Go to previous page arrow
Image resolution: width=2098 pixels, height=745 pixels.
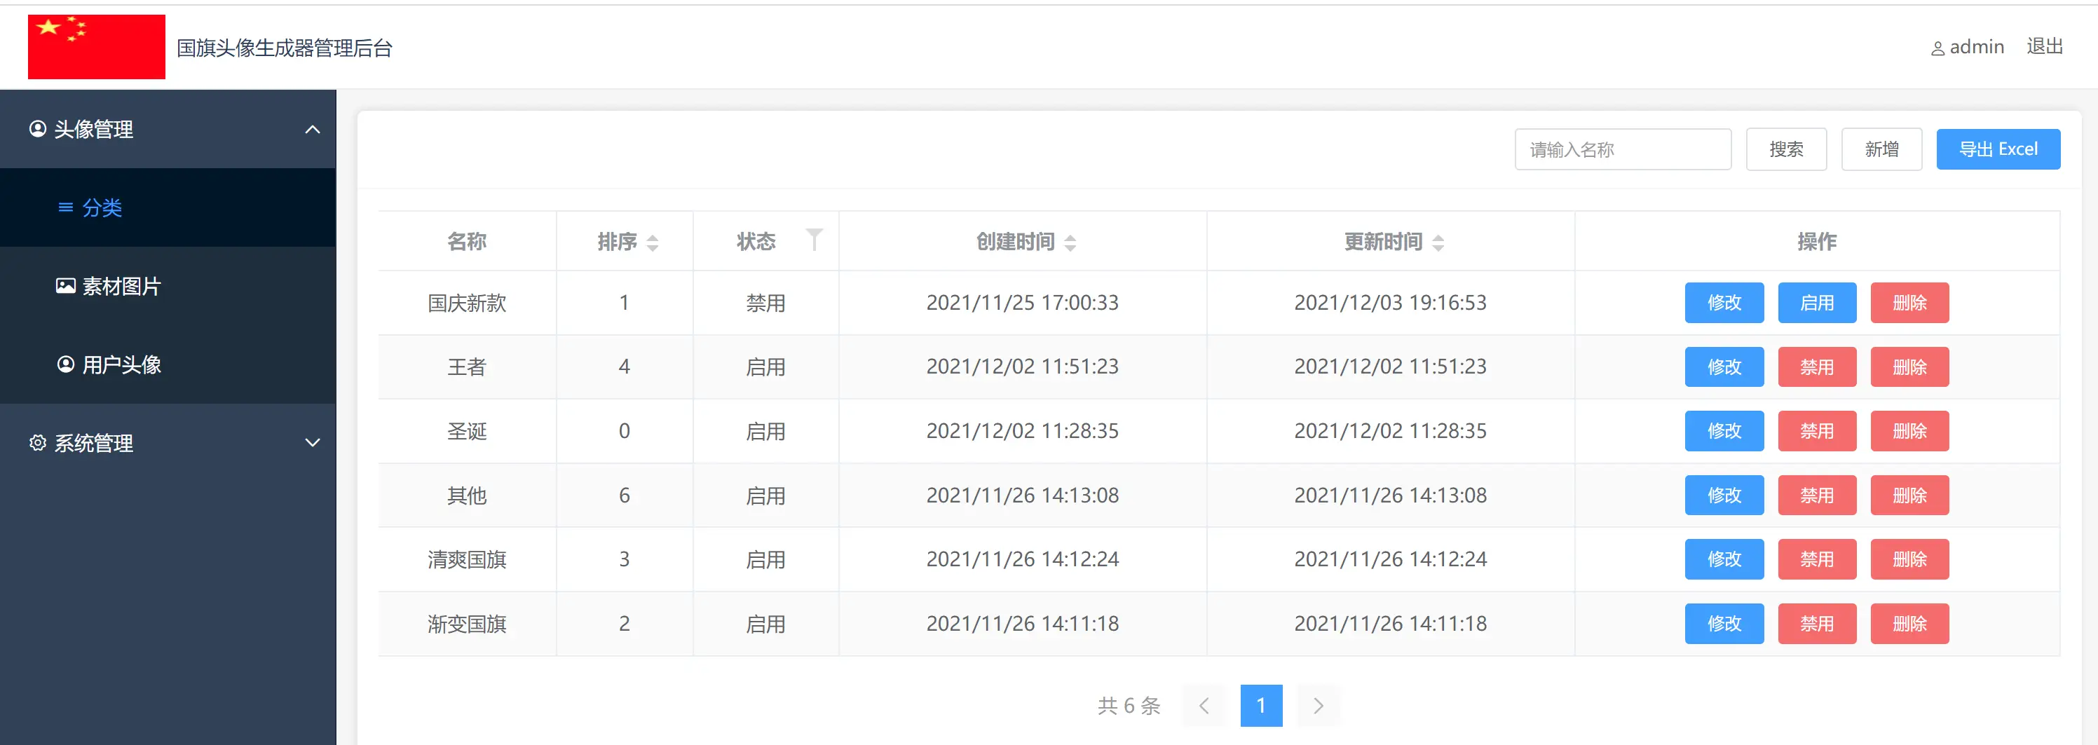pyautogui.click(x=1204, y=705)
